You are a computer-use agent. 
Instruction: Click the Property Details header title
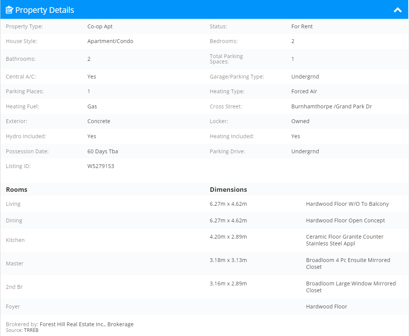[45, 10]
